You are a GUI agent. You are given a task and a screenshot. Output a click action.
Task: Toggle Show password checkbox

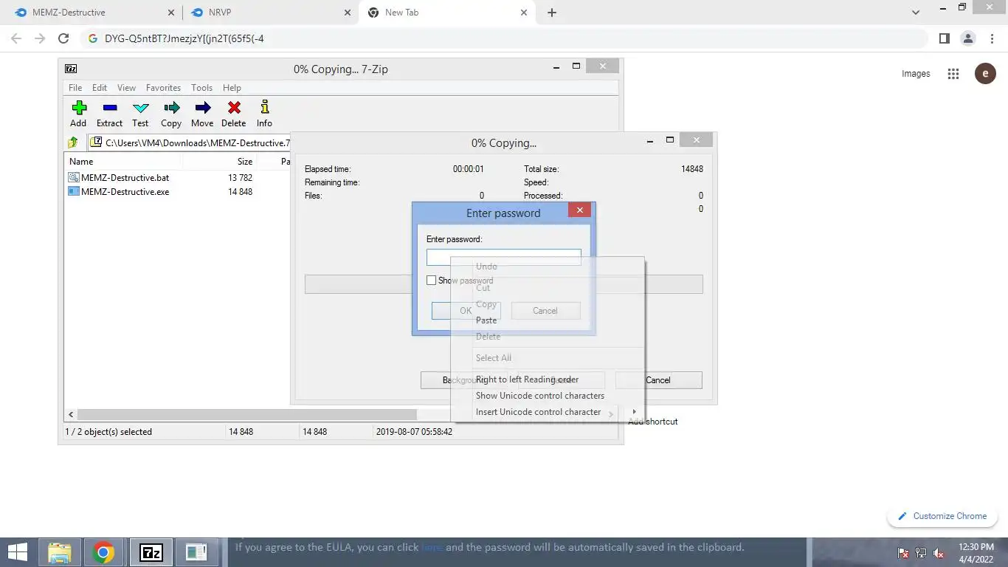pyautogui.click(x=432, y=281)
